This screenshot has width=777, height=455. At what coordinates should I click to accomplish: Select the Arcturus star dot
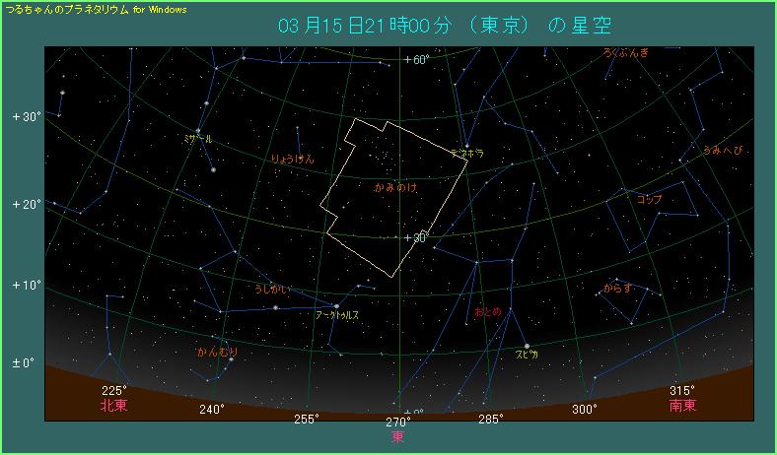pyautogui.click(x=336, y=305)
